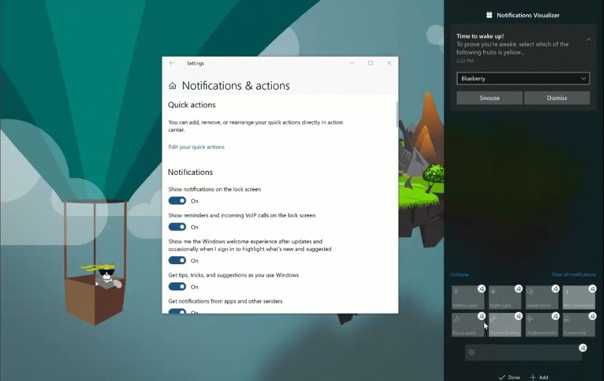Close the Settings window
The height and width of the screenshot is (381, 604).
(389, 63)
